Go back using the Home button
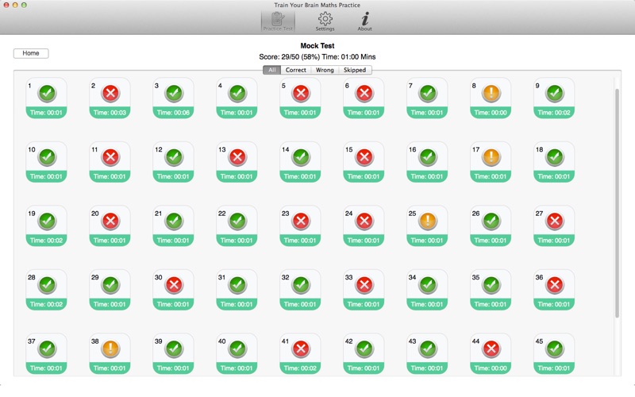635x397 pixels. coord(31,53)
